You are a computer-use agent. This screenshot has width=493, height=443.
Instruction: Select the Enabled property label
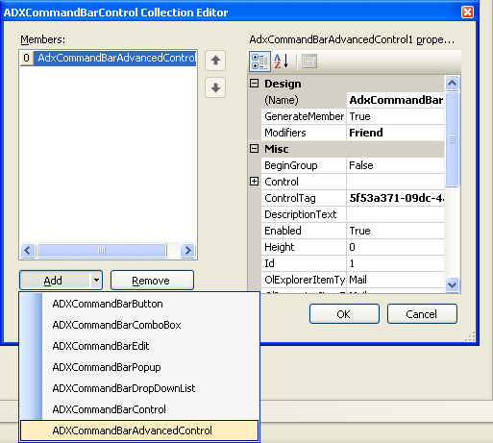[304, 231]
